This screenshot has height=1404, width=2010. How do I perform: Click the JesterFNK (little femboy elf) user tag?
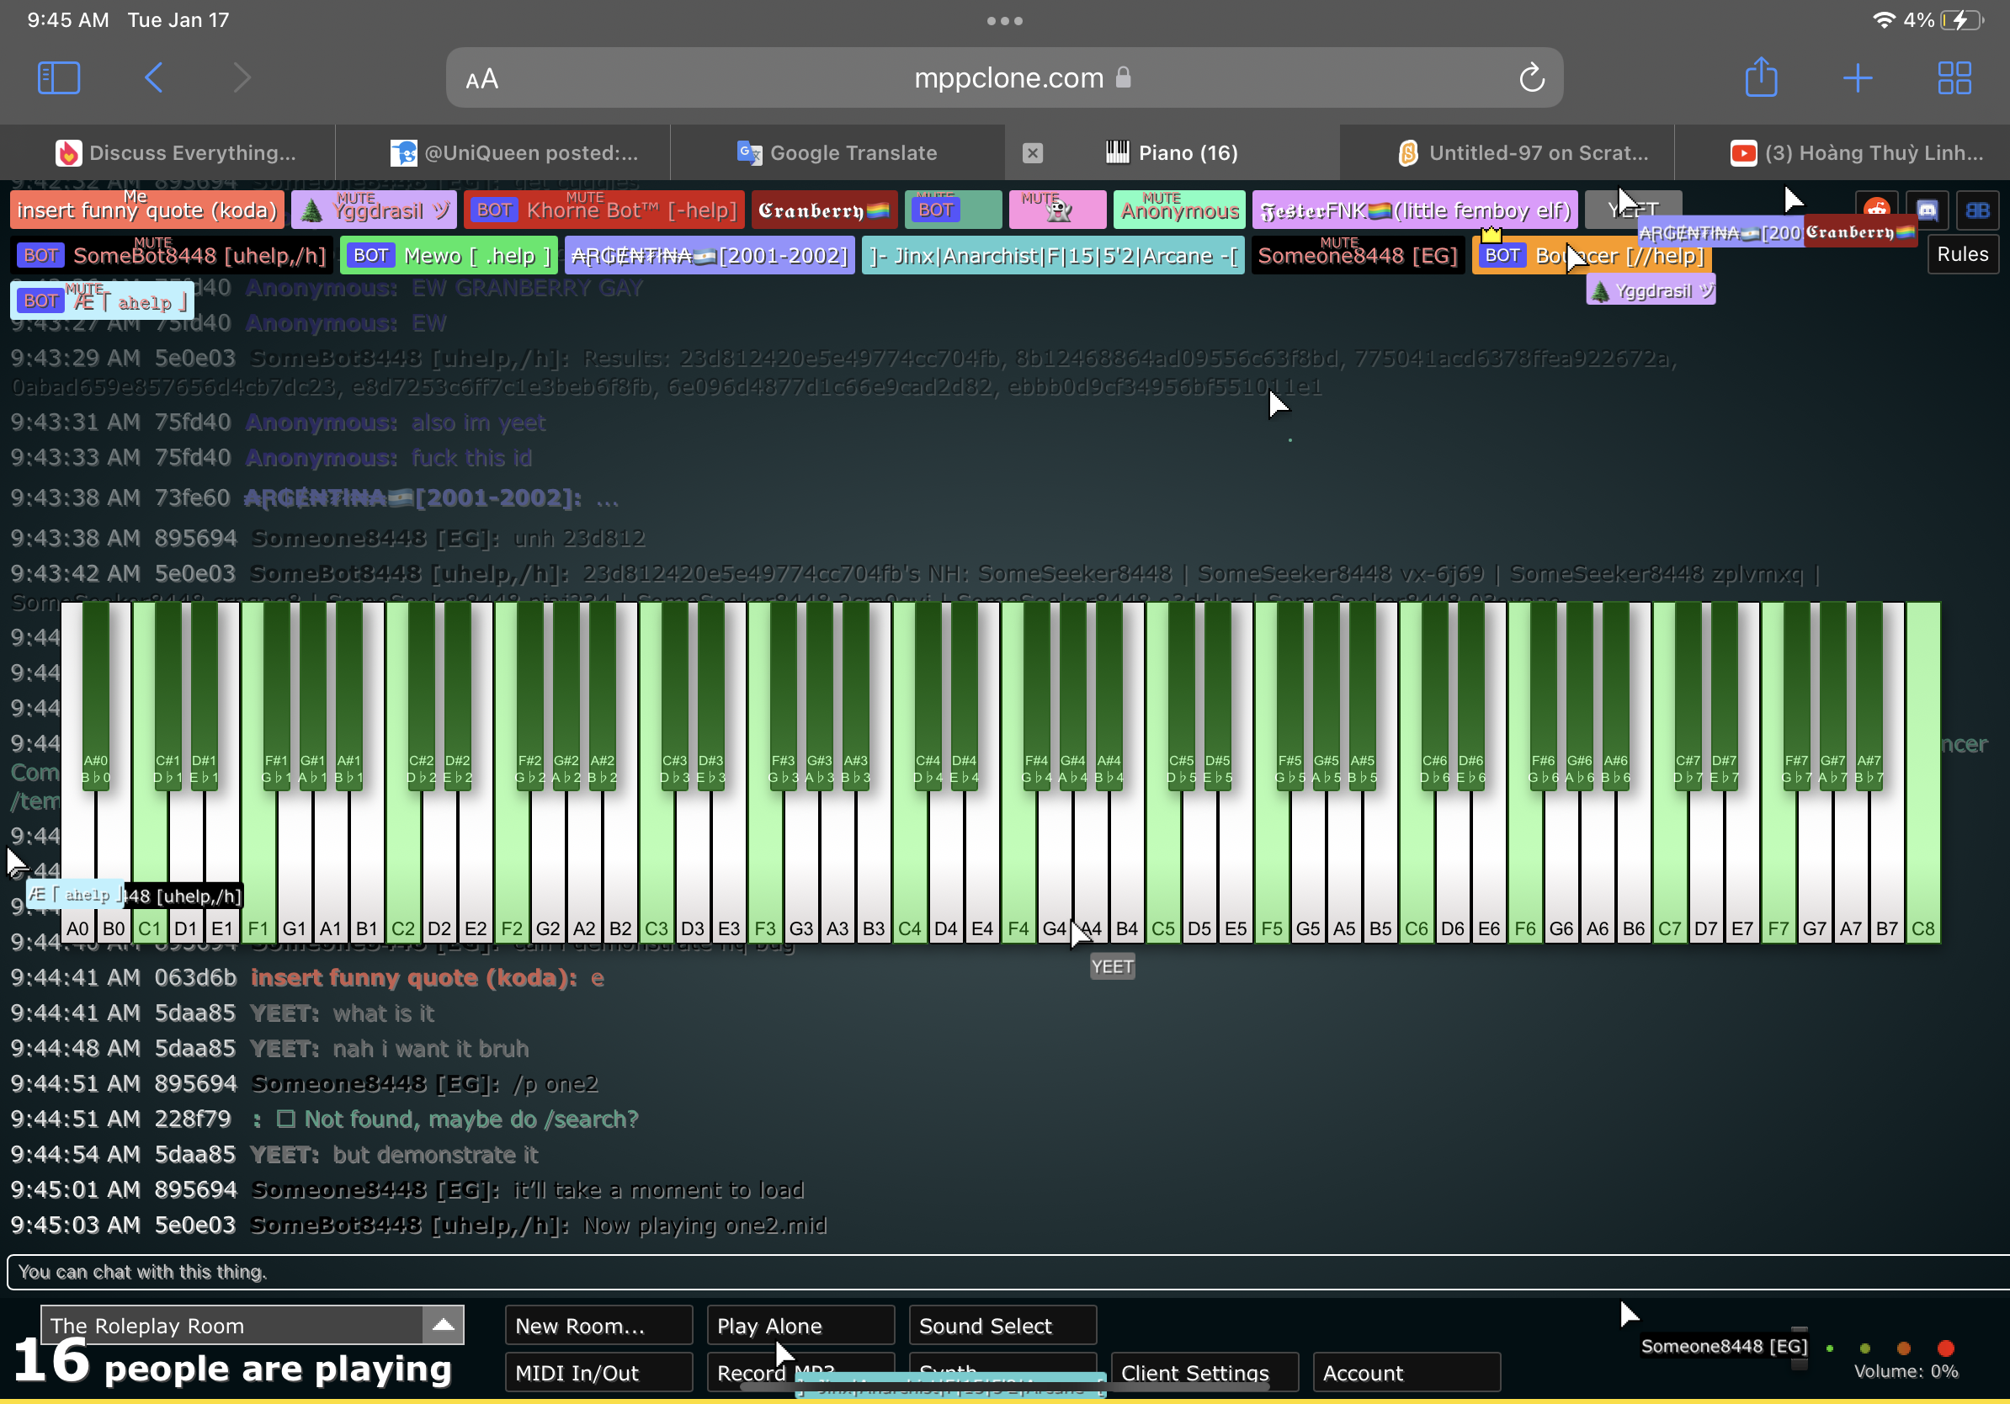coord(1415,210)
